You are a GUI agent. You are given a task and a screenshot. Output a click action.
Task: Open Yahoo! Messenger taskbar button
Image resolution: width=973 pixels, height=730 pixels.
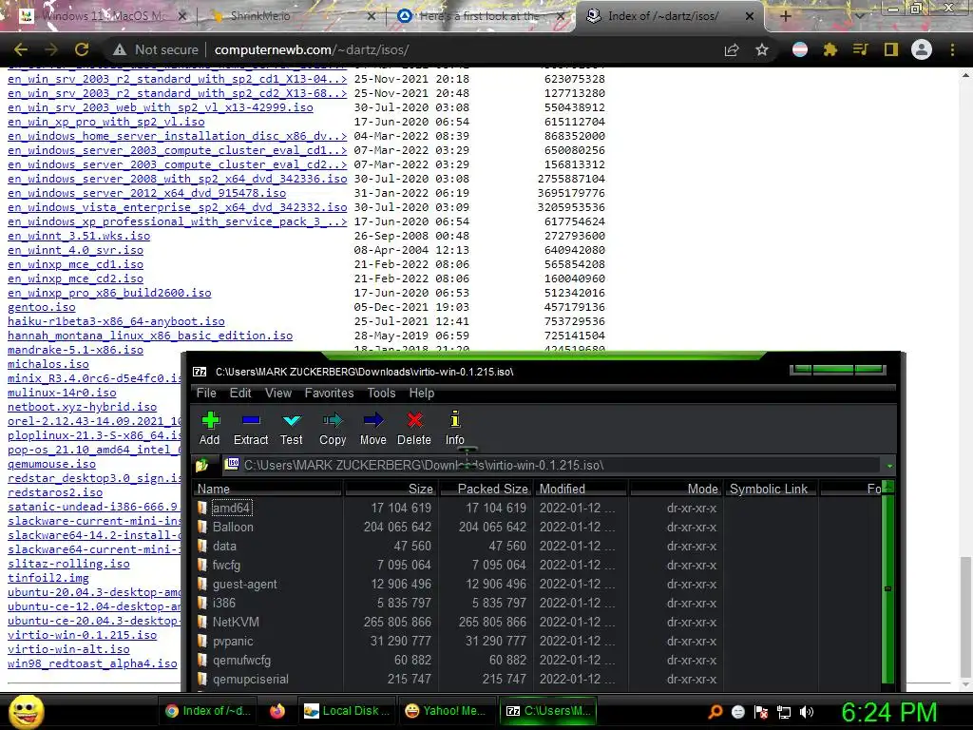click(446, 711)
